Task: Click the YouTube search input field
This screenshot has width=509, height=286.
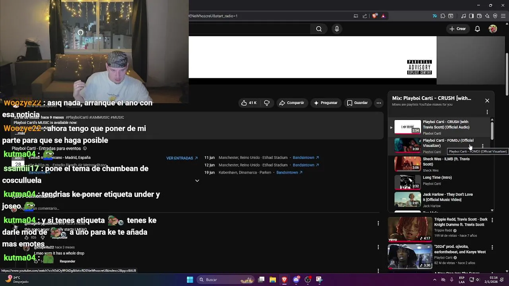Action: [x=249, y=29]
